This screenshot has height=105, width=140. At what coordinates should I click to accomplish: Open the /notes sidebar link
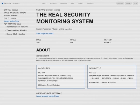pyautogui.click(x=12, y=21)
